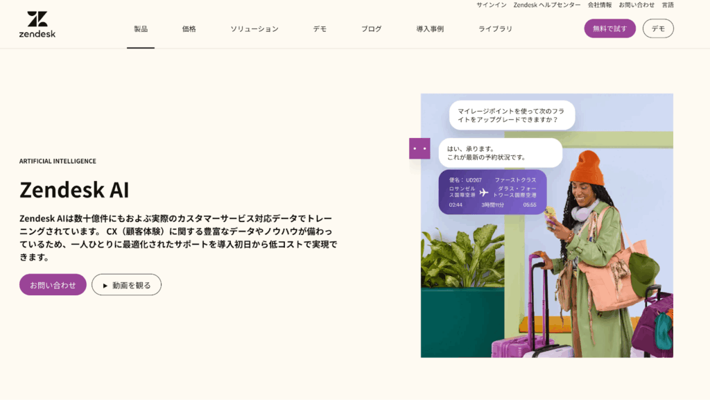Viewport: 710px width, 400px height.
Task: Click the purple お問い合わせ hero button
Action: (x=53, y=285)
